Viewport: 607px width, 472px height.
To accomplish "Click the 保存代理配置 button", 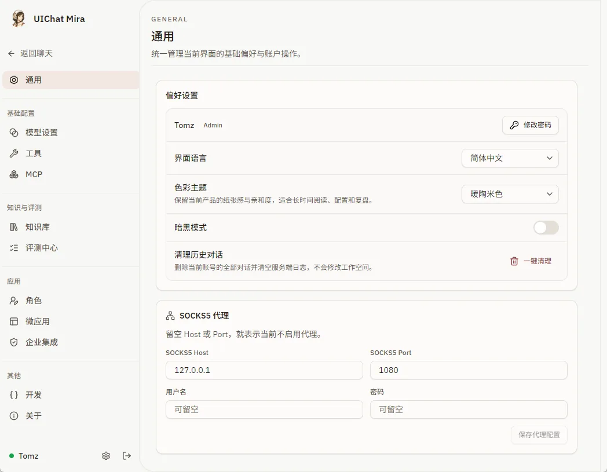I will pyautogui.click(x=539, y=435).
